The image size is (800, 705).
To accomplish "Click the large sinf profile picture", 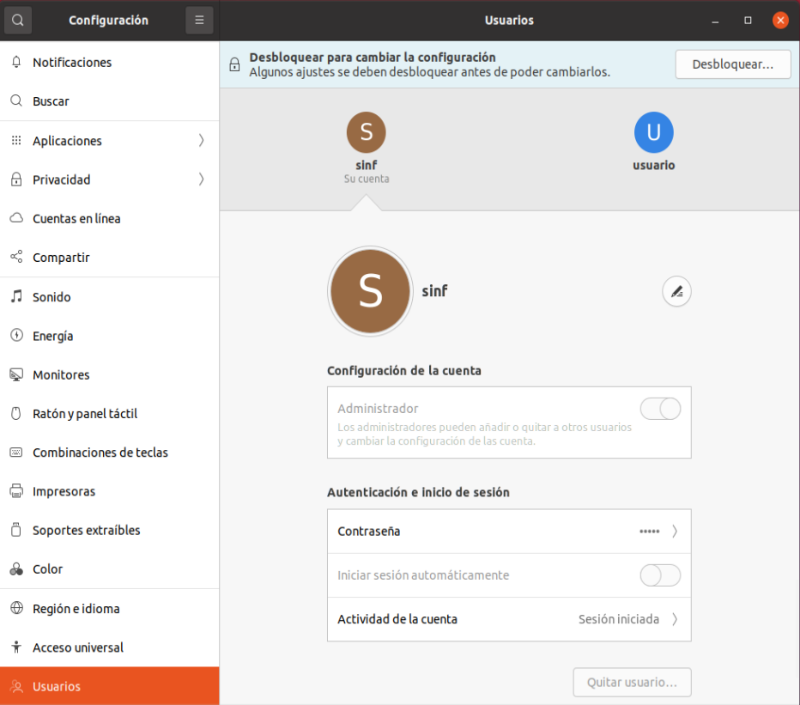I will coord(370,292).
